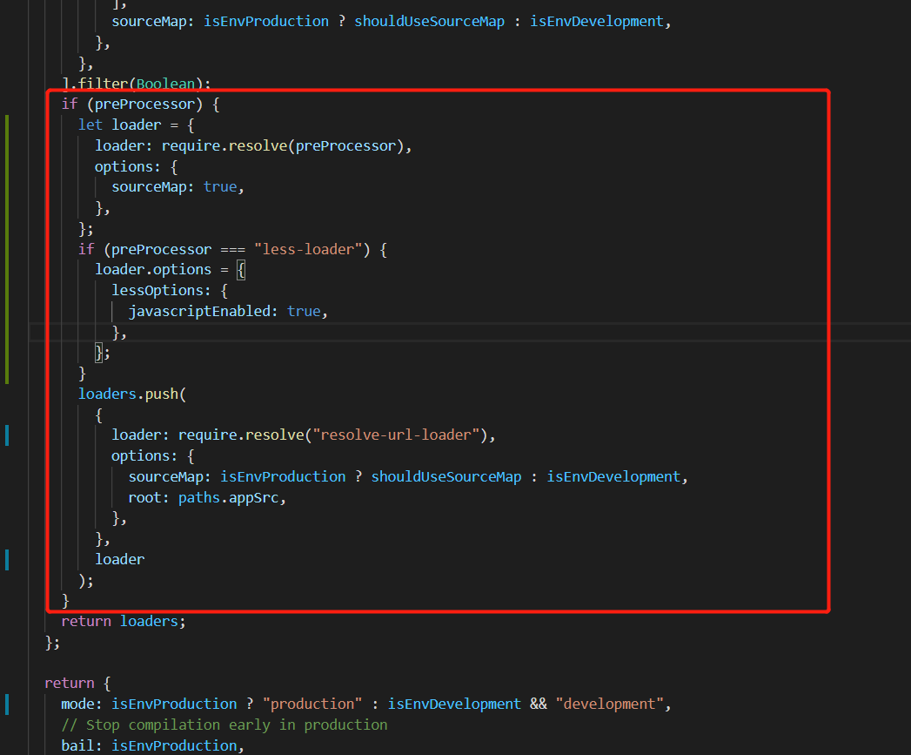Click "root" property key
911x755 pixels.
click(144, 498)
